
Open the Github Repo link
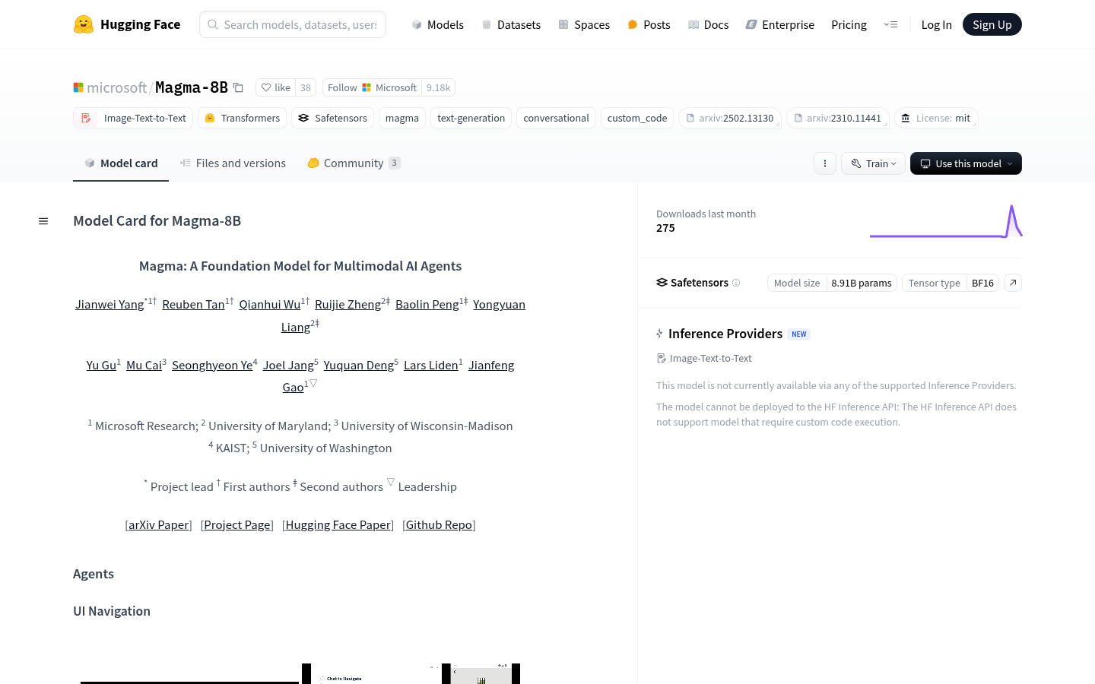(x=439, y=525)
